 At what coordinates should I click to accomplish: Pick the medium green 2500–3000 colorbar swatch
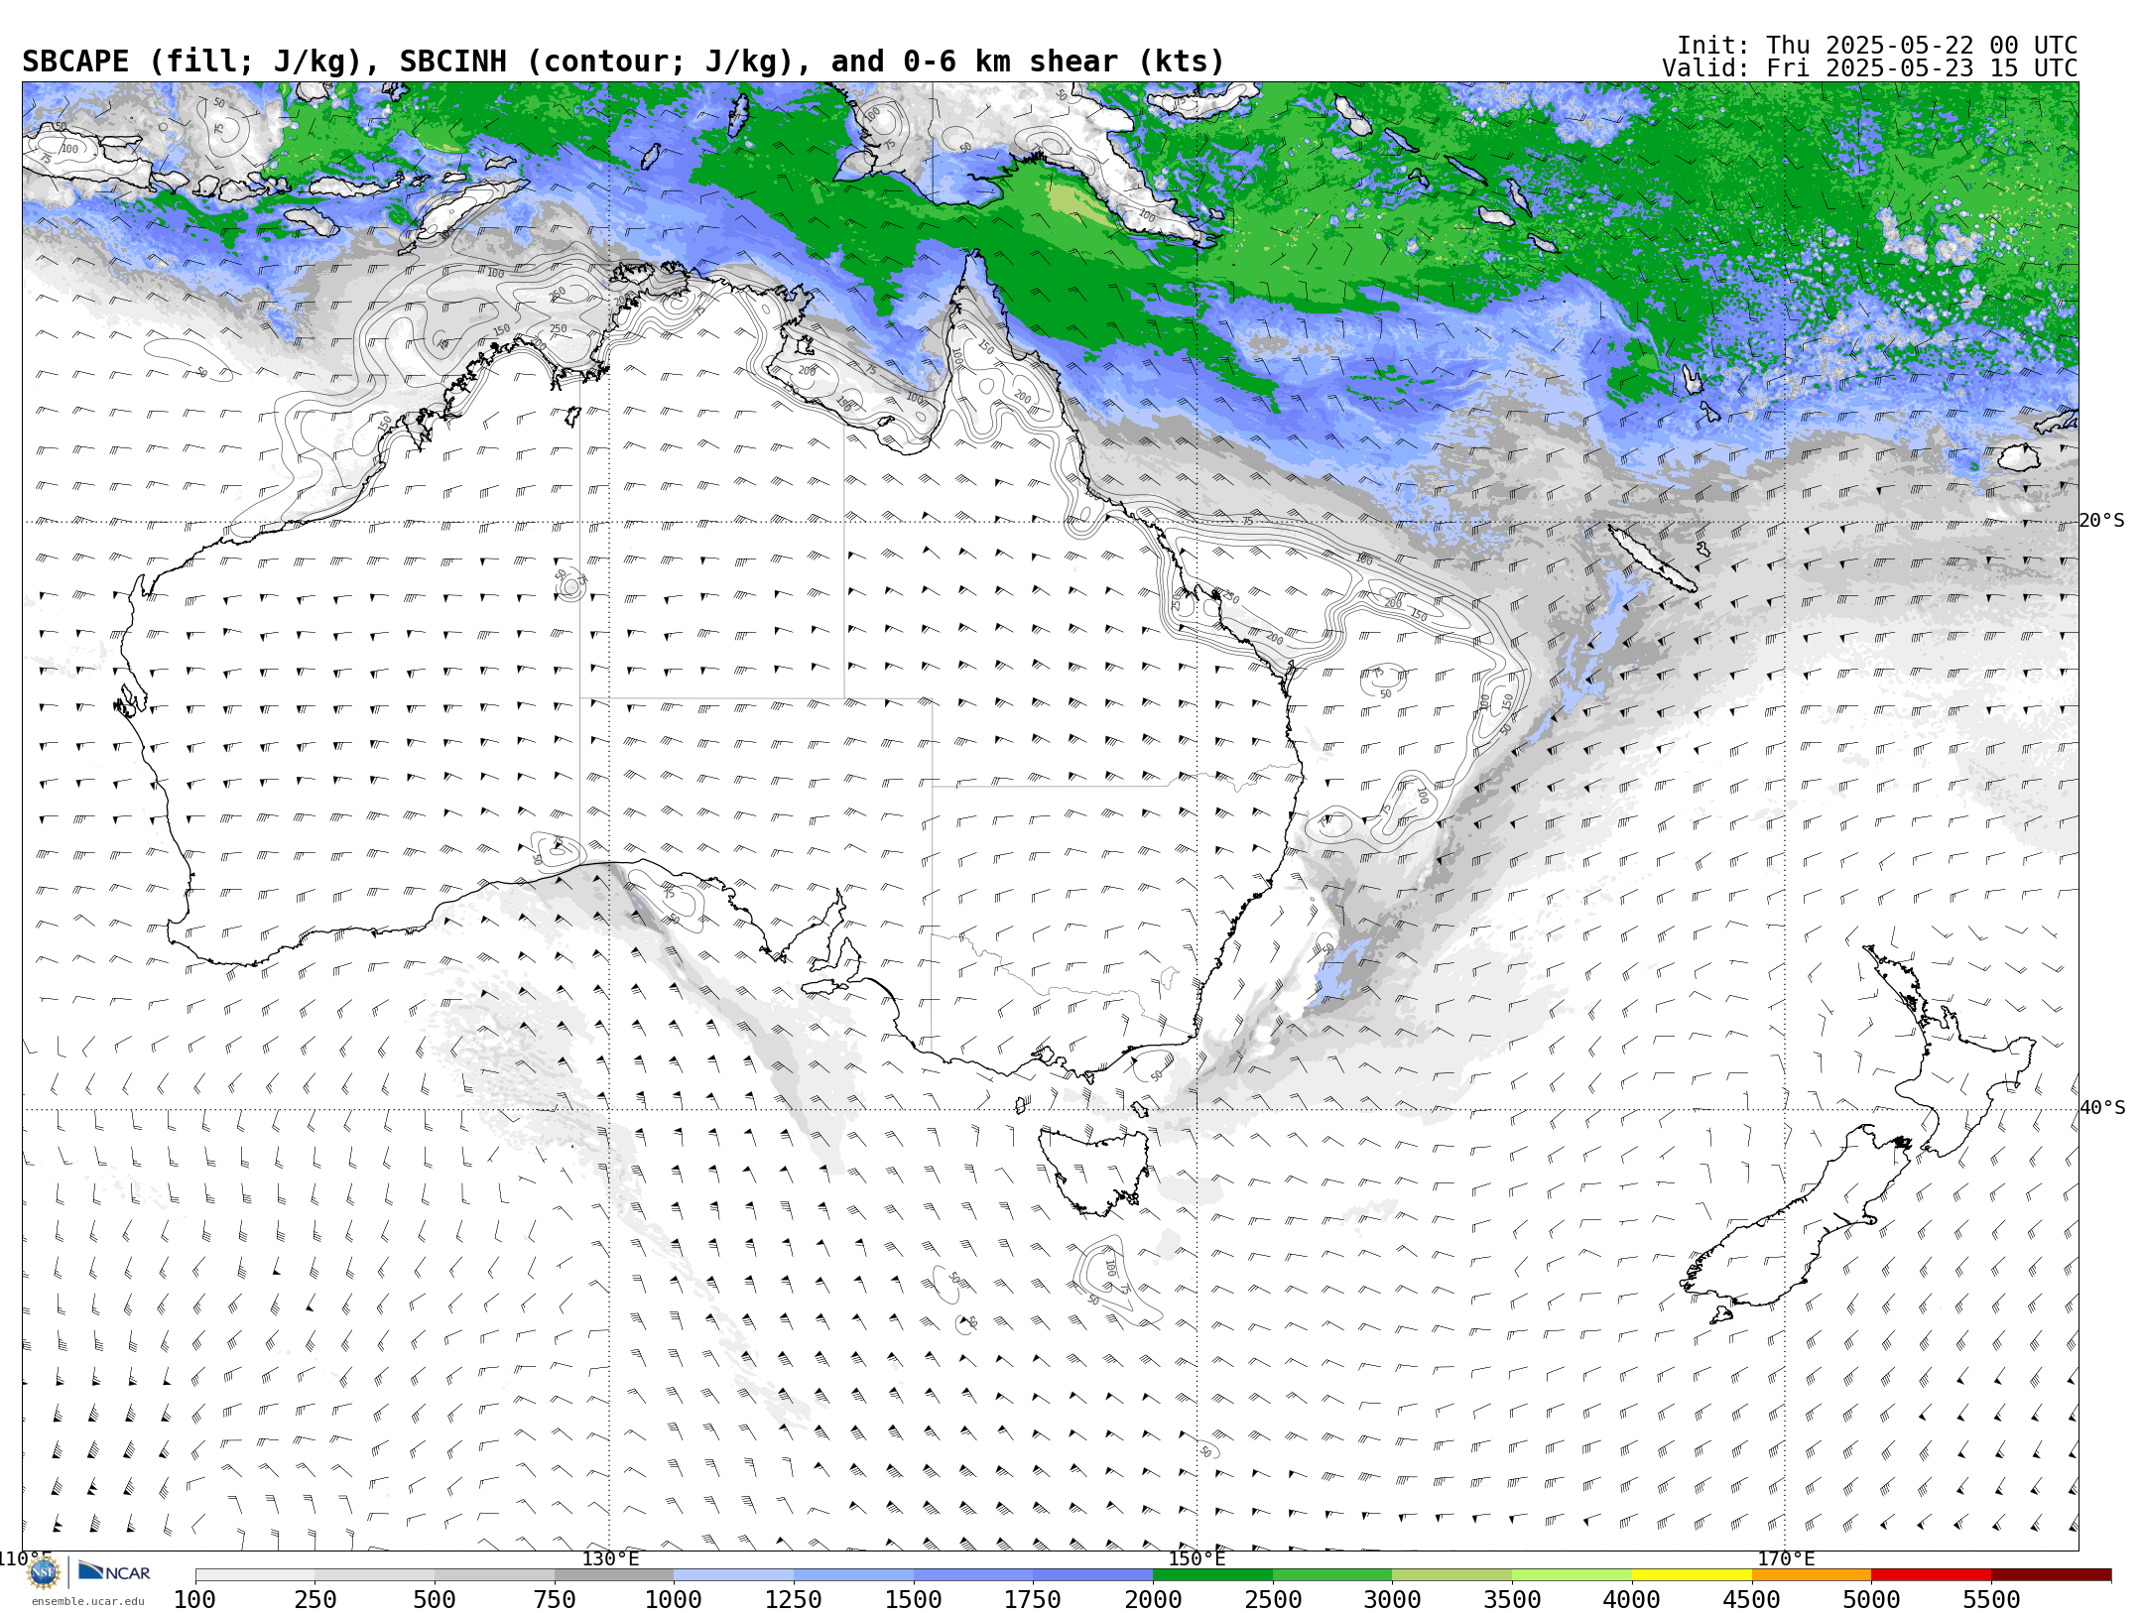(1332, 1575)
